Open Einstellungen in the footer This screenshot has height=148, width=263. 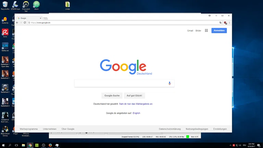coord(220,129)
